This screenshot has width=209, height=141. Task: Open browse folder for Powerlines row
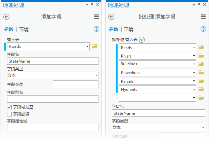pos(201,72)
